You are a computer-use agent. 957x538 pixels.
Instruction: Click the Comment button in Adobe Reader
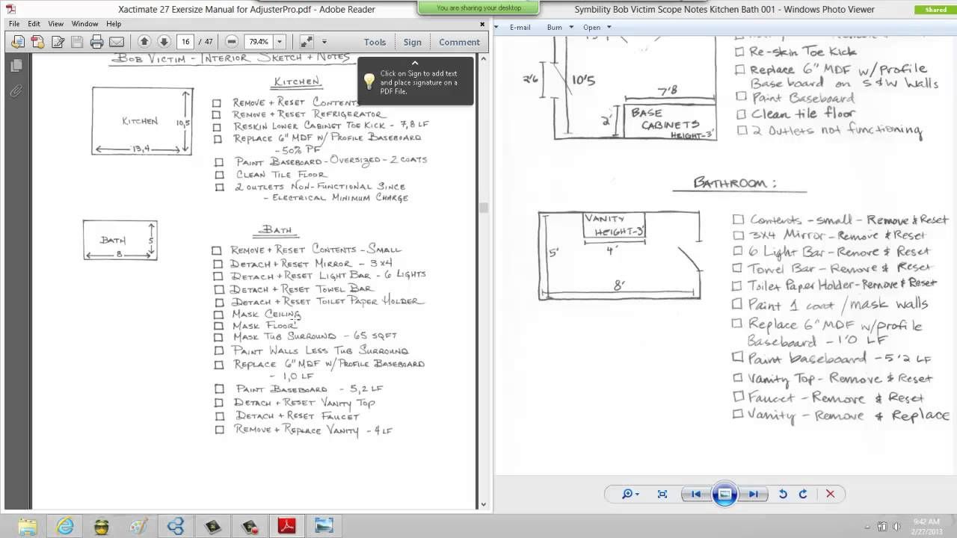tap(458, 42)
